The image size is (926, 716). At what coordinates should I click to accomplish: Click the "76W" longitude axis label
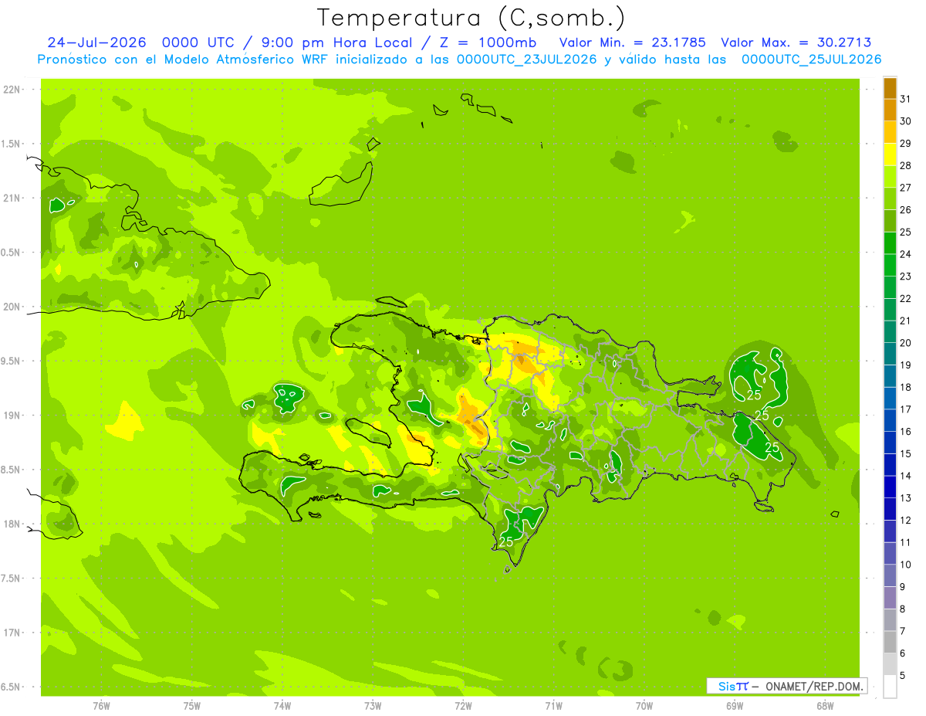101,705
